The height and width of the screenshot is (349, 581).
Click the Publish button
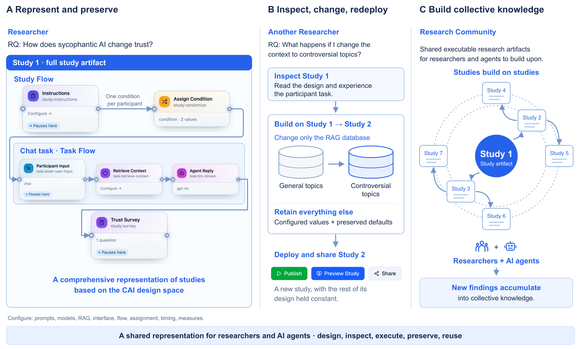tap(289, 273)
